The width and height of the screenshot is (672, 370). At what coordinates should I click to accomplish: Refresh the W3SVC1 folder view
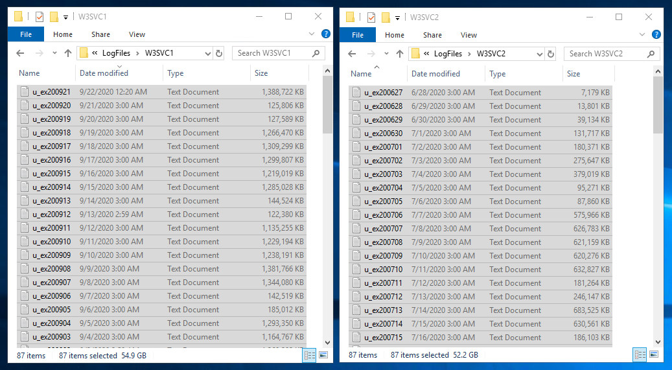(219, 54)
